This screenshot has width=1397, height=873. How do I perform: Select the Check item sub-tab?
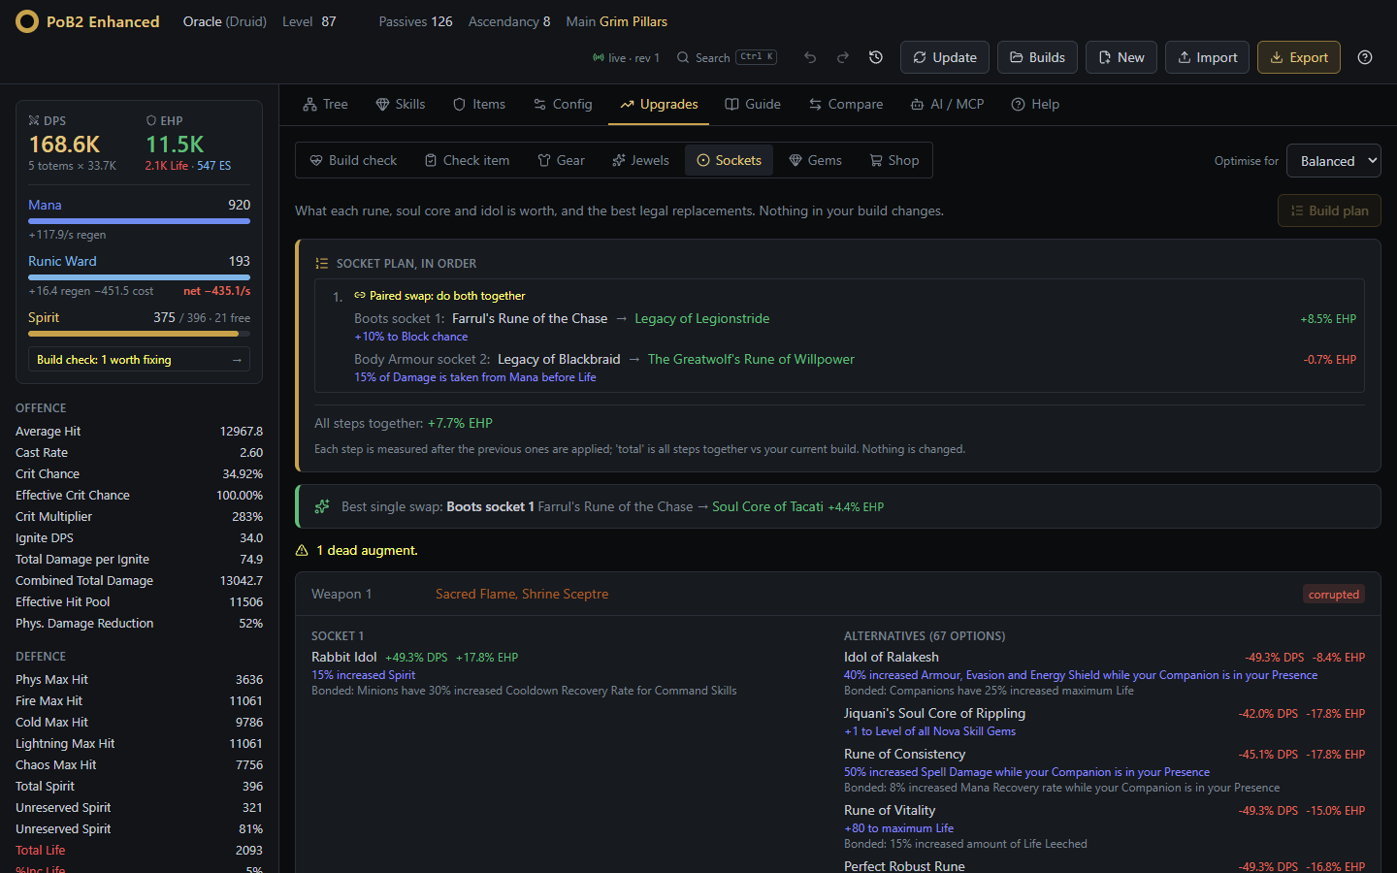click(x=467, y=160)
